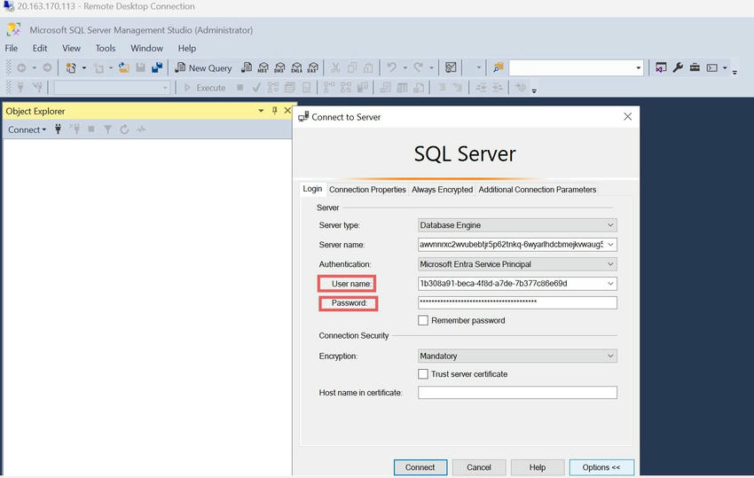Click Object Explorer connect plug icon

click(59, 129)
